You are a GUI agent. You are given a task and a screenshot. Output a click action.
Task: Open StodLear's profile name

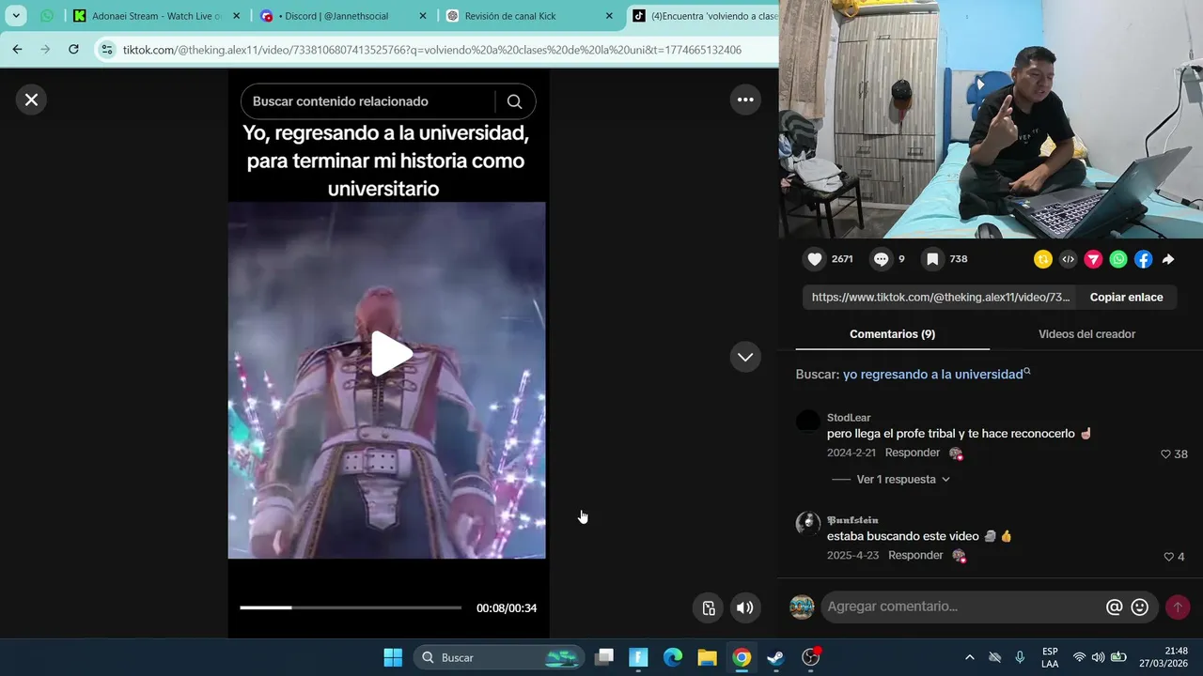tap(849, 418)
